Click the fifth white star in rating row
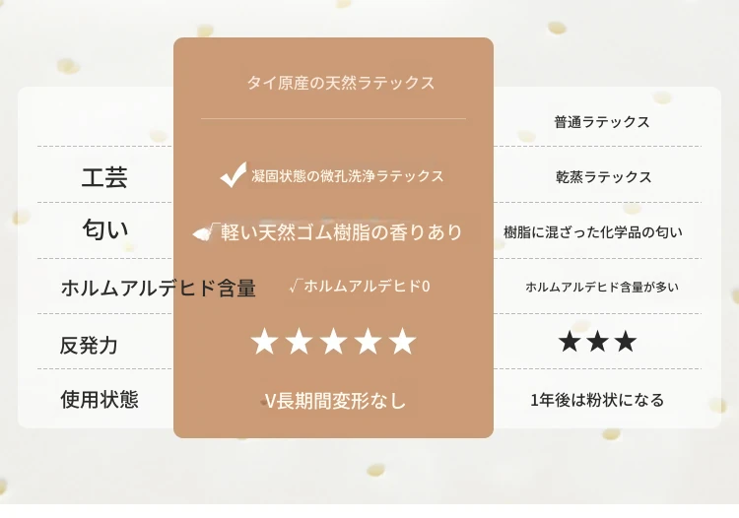This screenshot has width=739, height=518. coord(402,342)
